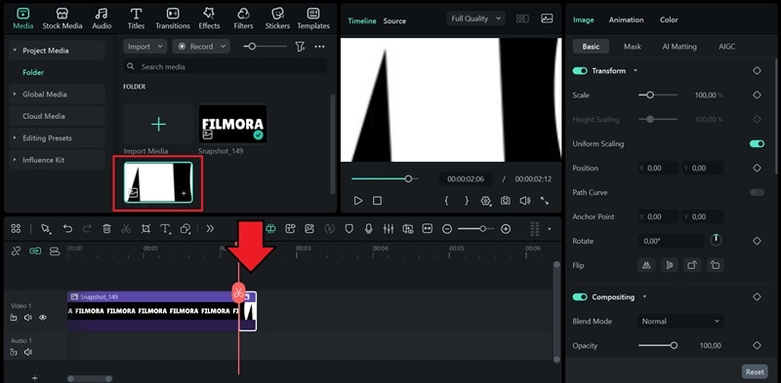Image resolution: width=781 pixels, height=383 pixels.
Task: Open the Import dropdown
Action: click(144, 46)
